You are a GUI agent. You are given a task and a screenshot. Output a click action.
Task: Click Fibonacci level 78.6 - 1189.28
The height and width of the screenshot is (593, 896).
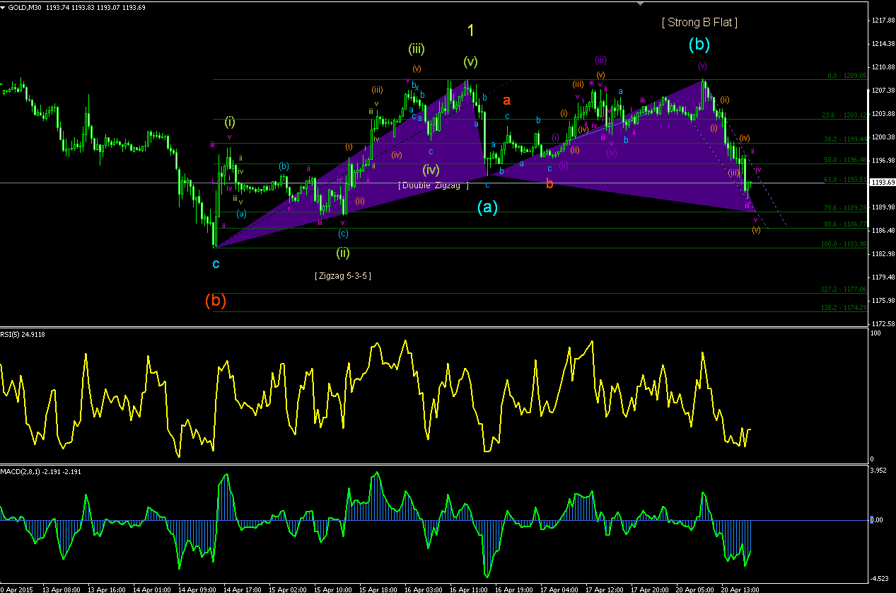point(844,207)
